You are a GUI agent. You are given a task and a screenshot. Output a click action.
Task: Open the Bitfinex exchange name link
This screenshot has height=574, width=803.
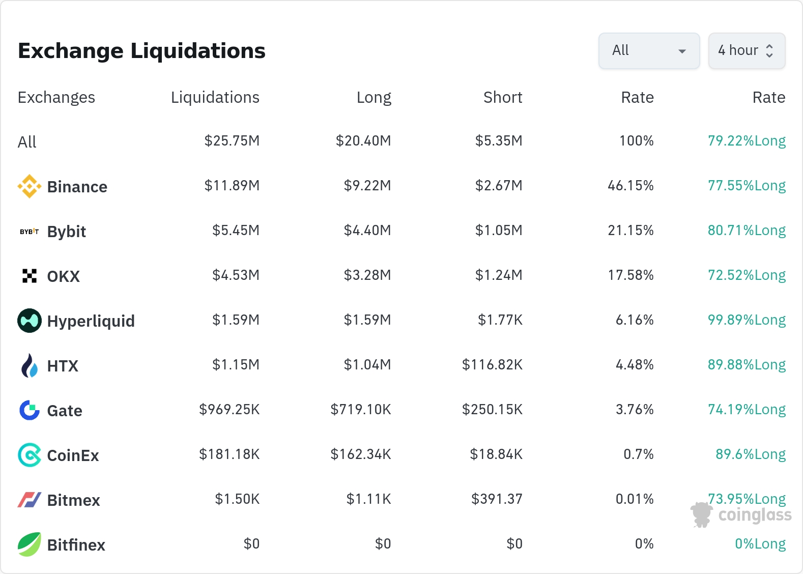tap(76, 545)
